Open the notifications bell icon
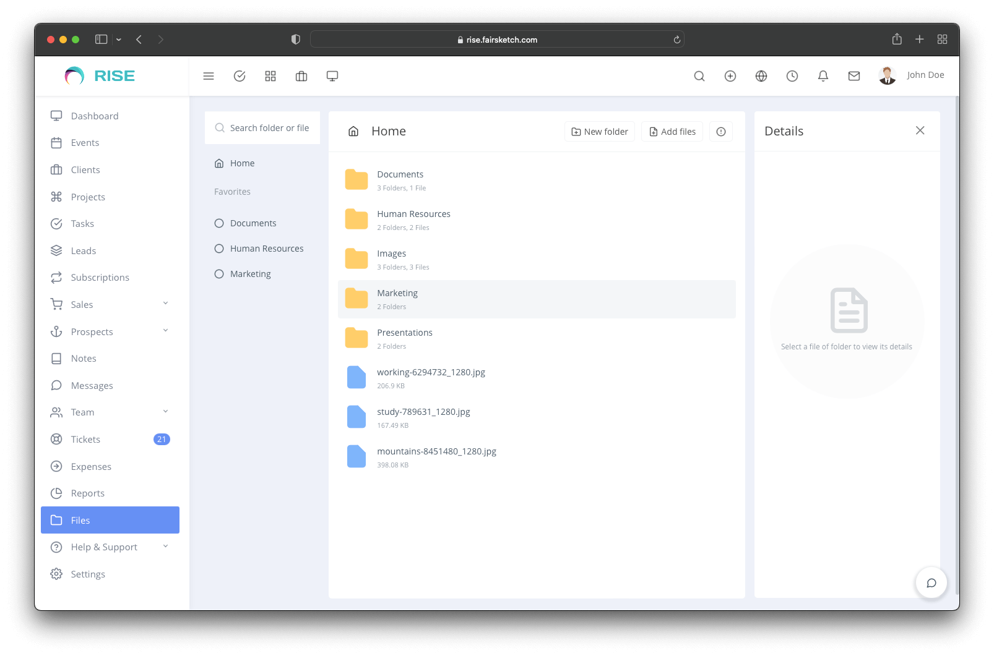Screen dimensions: 994x656 click(x=823, y=76)
